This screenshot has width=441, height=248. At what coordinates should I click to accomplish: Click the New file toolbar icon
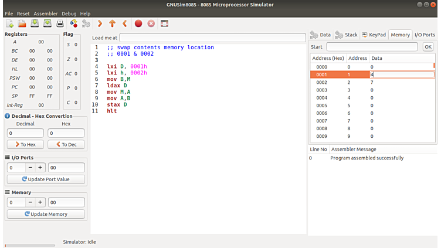tap(9, 23)
